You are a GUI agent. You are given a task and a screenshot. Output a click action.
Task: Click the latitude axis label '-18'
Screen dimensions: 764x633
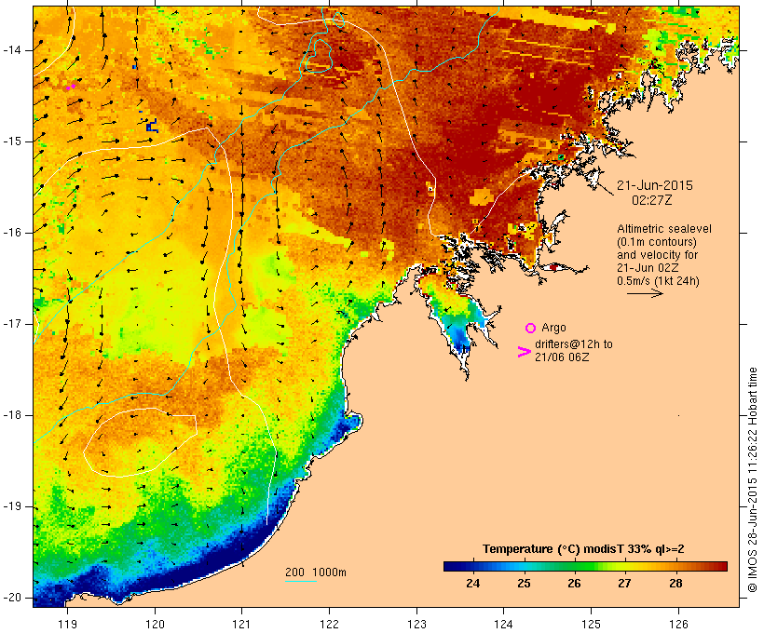[x=12, y=415]
